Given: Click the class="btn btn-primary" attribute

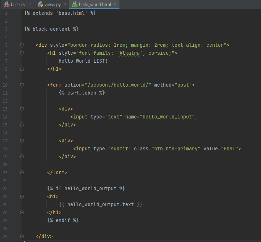Looking at the screenshot, I should coord(167,149).
